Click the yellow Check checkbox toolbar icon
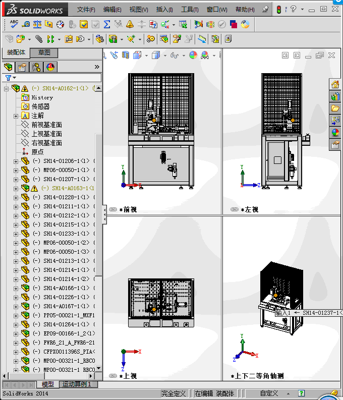 pos(84,24)
